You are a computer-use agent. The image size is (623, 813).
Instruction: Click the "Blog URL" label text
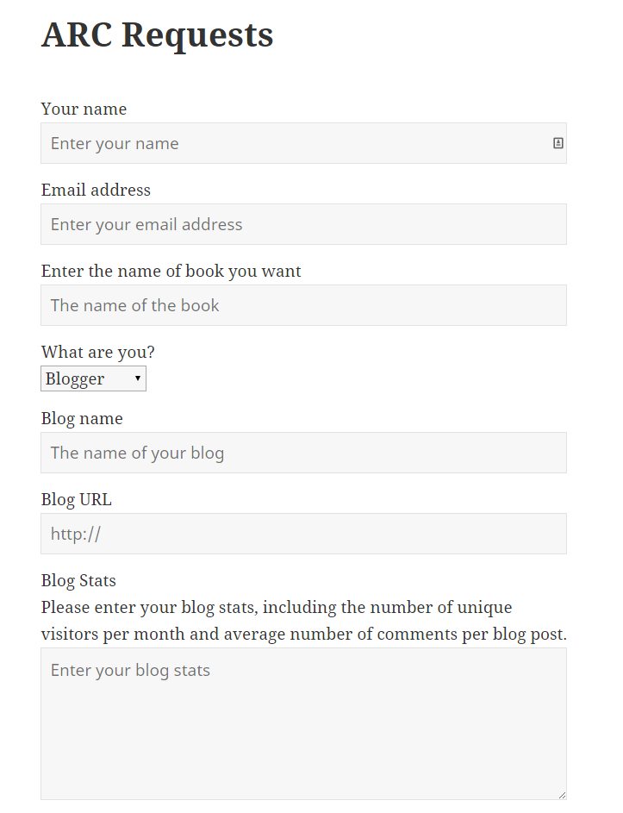[x=76, y=499]
